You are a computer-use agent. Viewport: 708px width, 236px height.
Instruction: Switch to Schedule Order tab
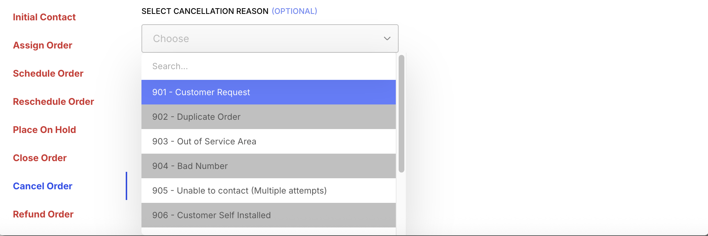48,73
